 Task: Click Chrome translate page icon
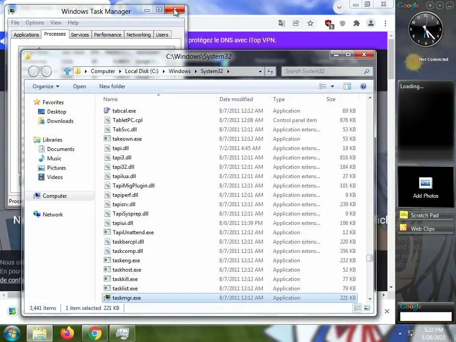coord(281,23)
